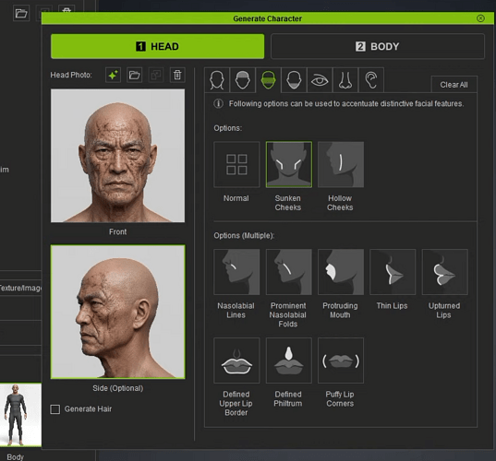Viewport: 496px width, 461px height.
Task: Select the upper head category icon
Action: [x=243, y=80]
